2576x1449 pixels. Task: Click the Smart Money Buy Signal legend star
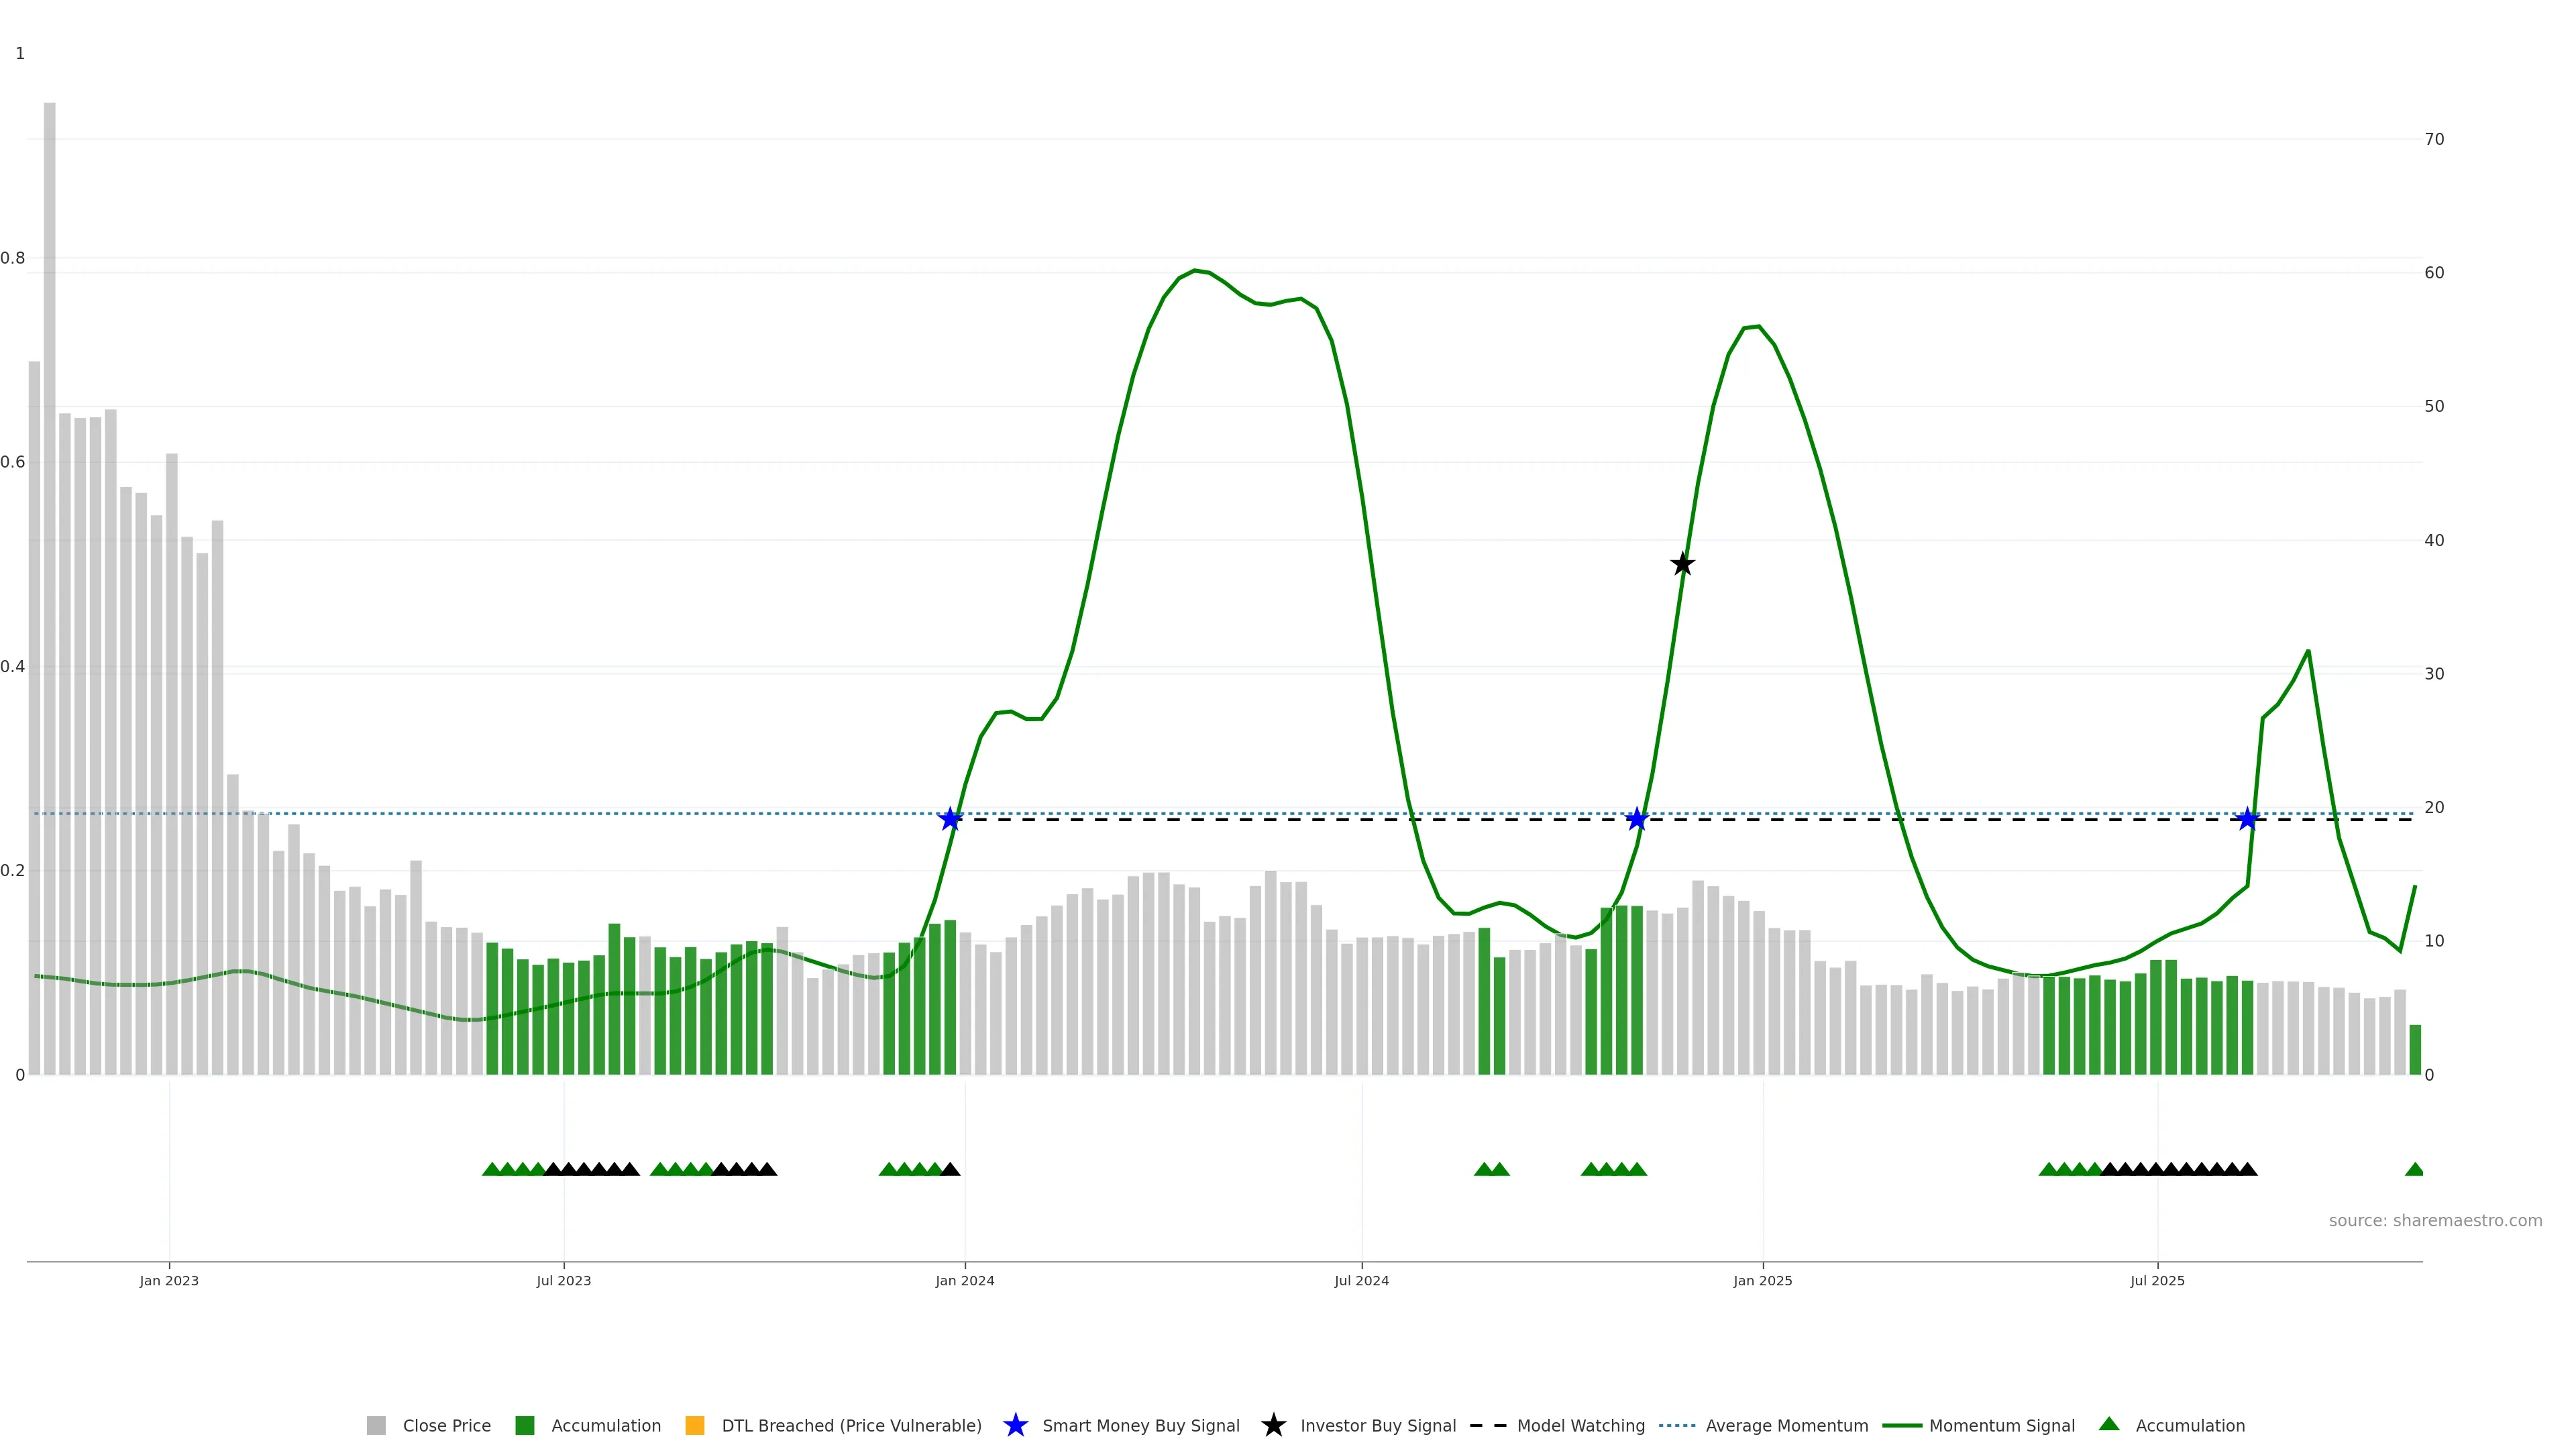click(x=1015, y=1425)
